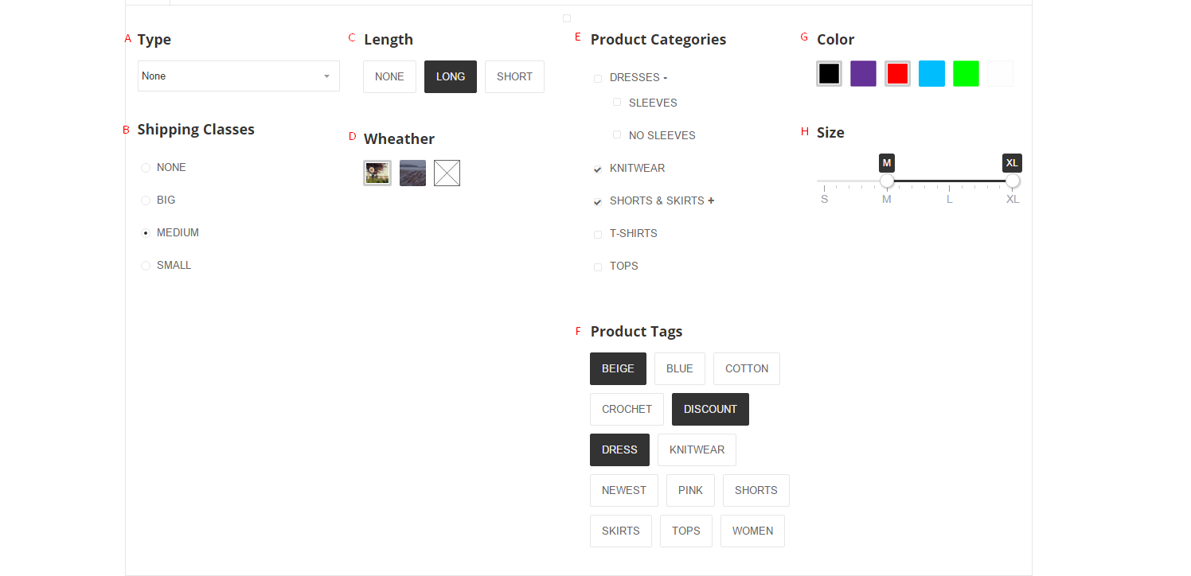Check the No Sleeves subcategory
This screenshot has width=1191, height=576.
click(617, 135)
